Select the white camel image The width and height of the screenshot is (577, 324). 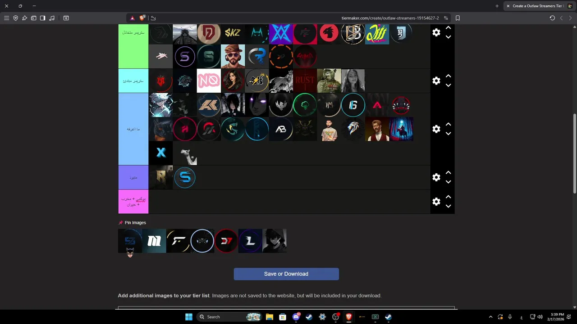pyautogui.click(x=185, y=153)
